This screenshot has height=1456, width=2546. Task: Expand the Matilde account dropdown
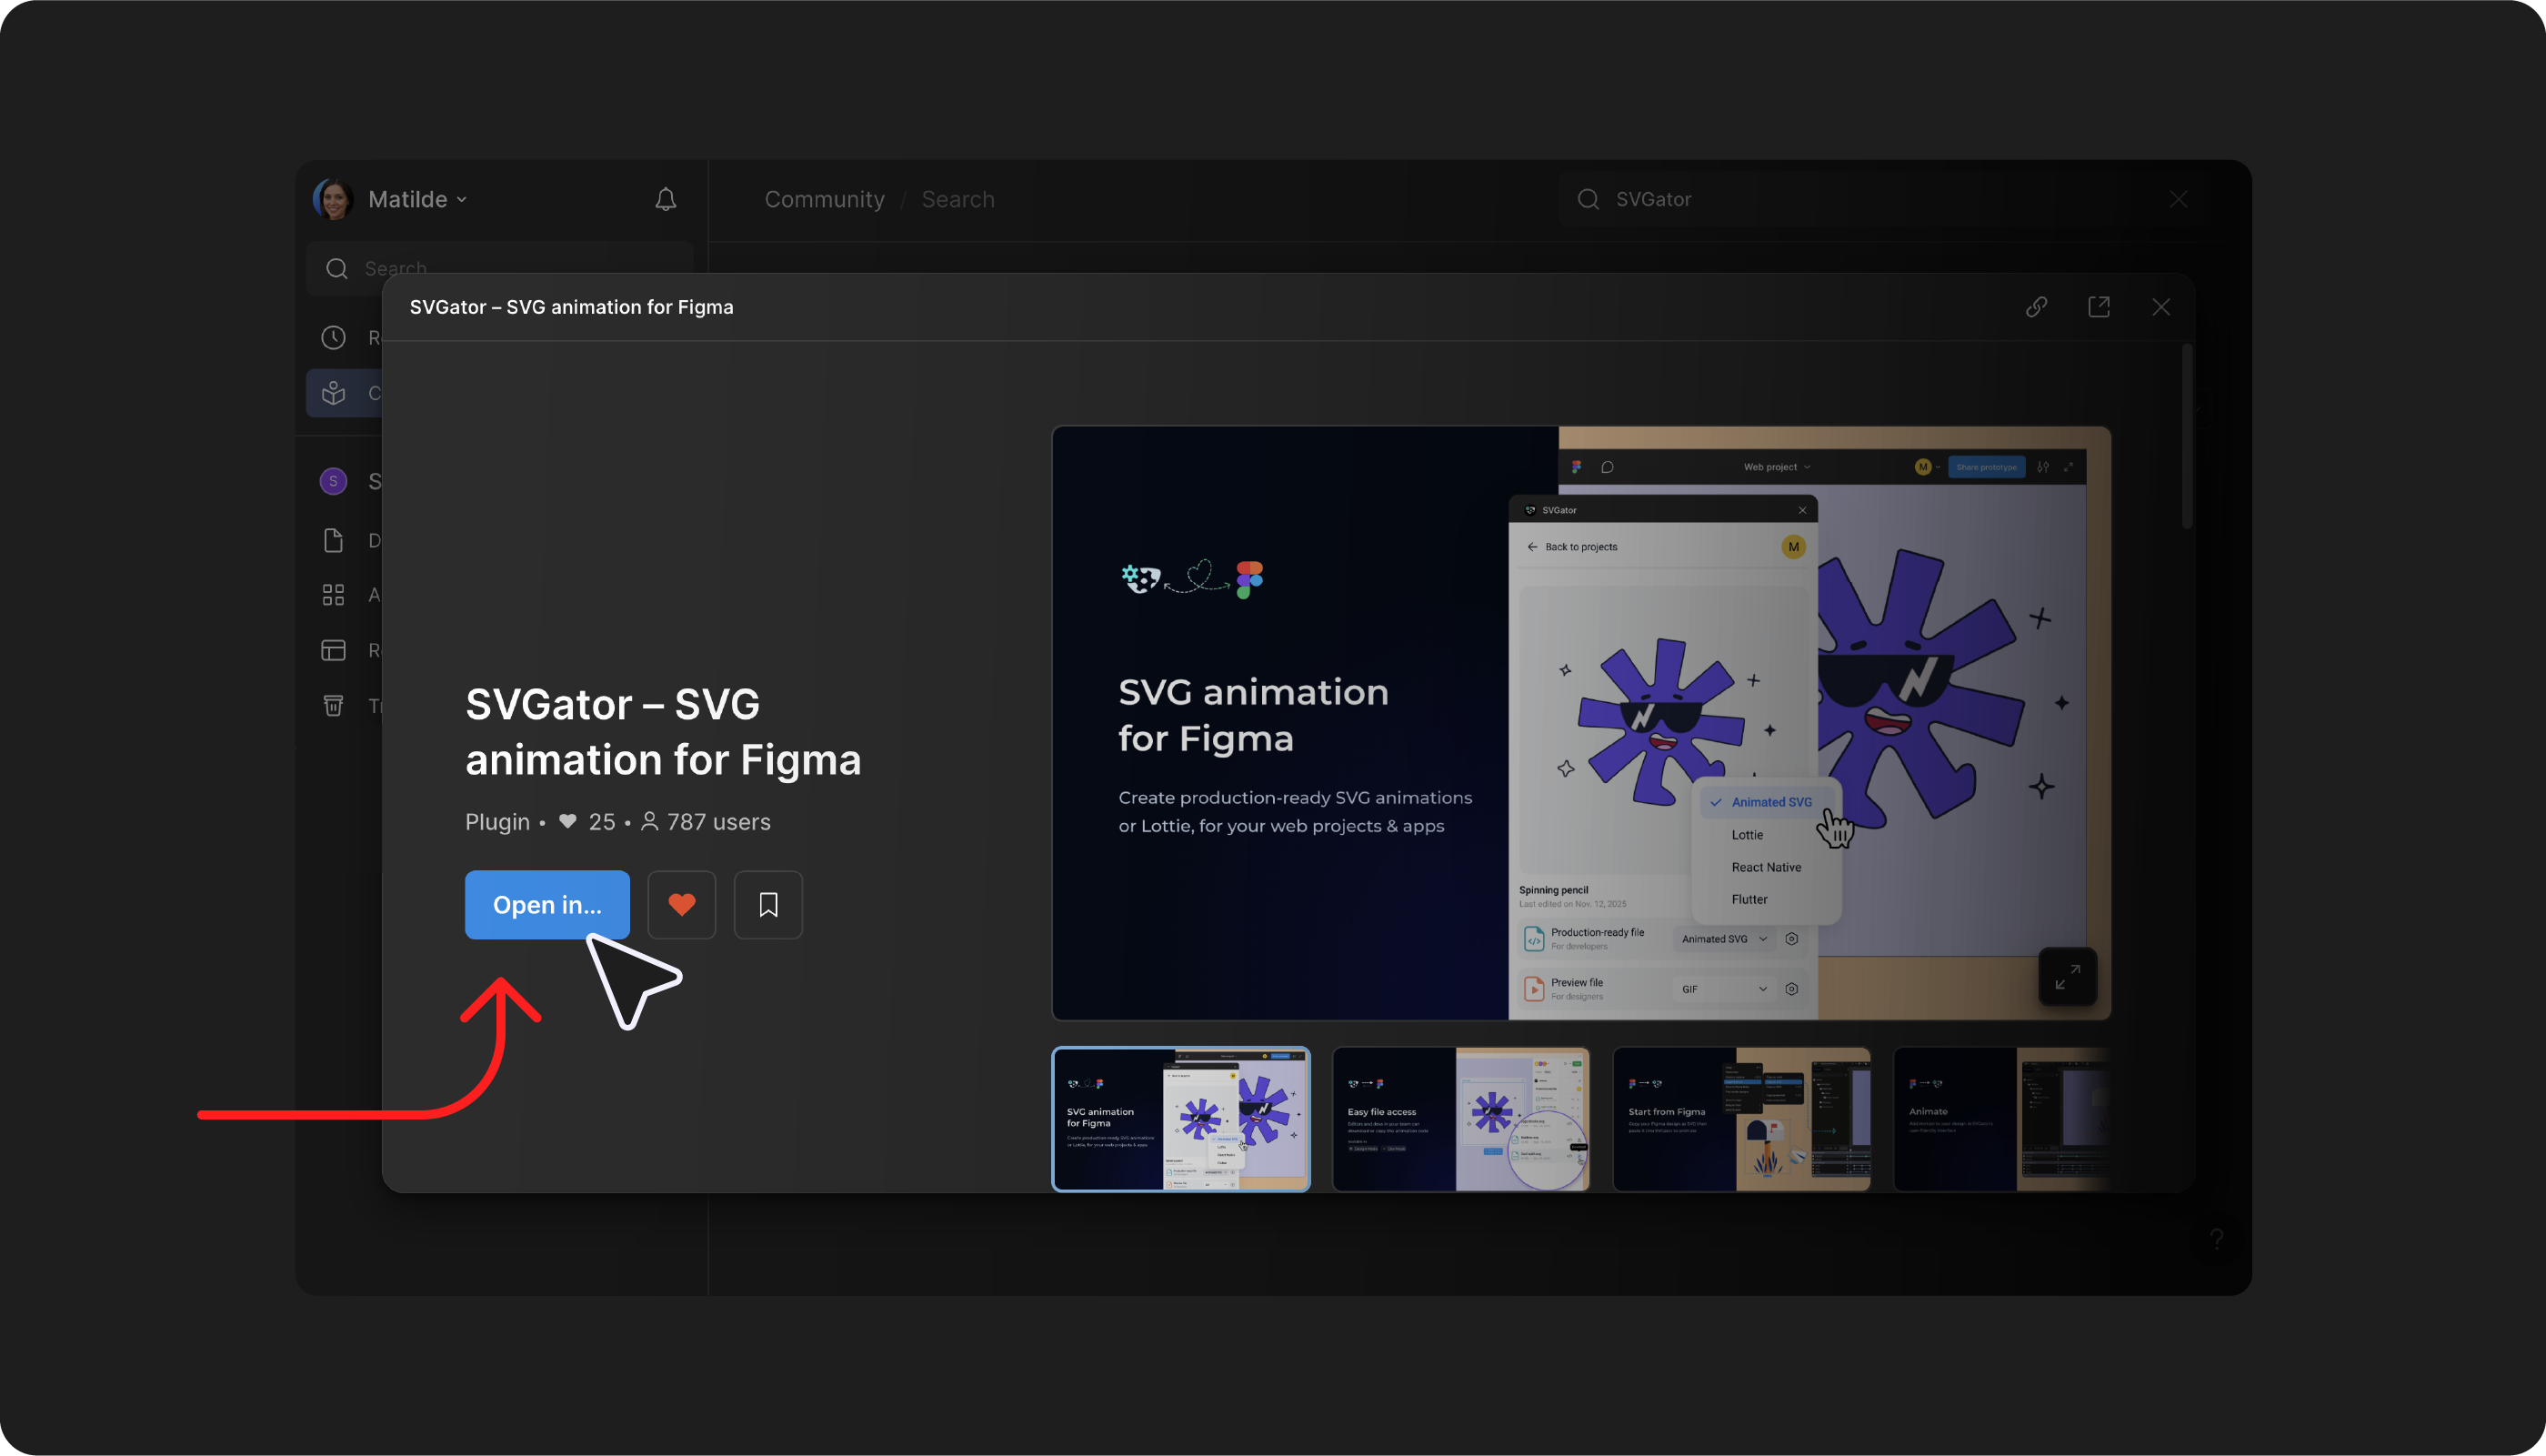pos(418,199)
